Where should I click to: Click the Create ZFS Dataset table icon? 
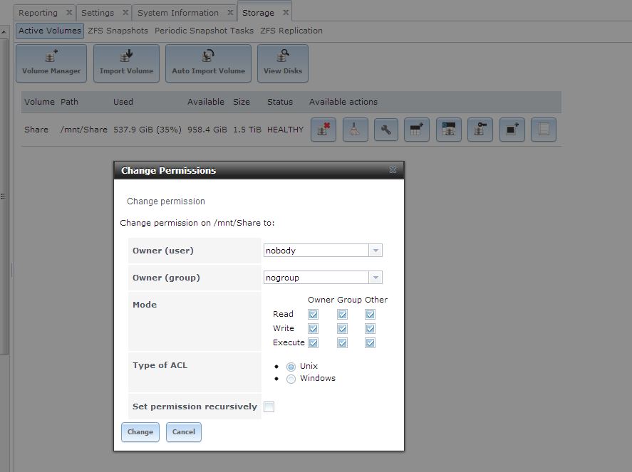click(418, 130)
